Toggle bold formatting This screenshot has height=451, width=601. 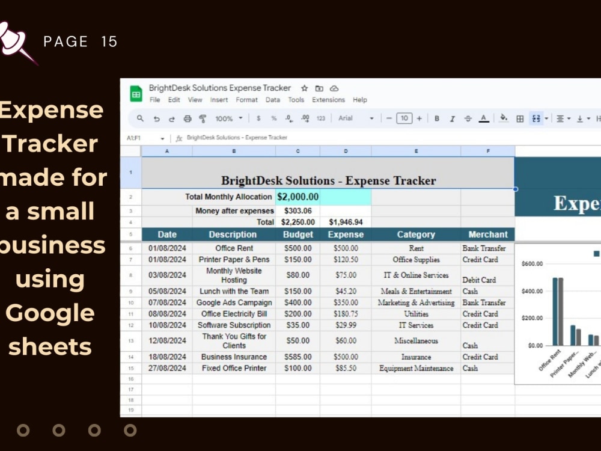tap(436, 118)
